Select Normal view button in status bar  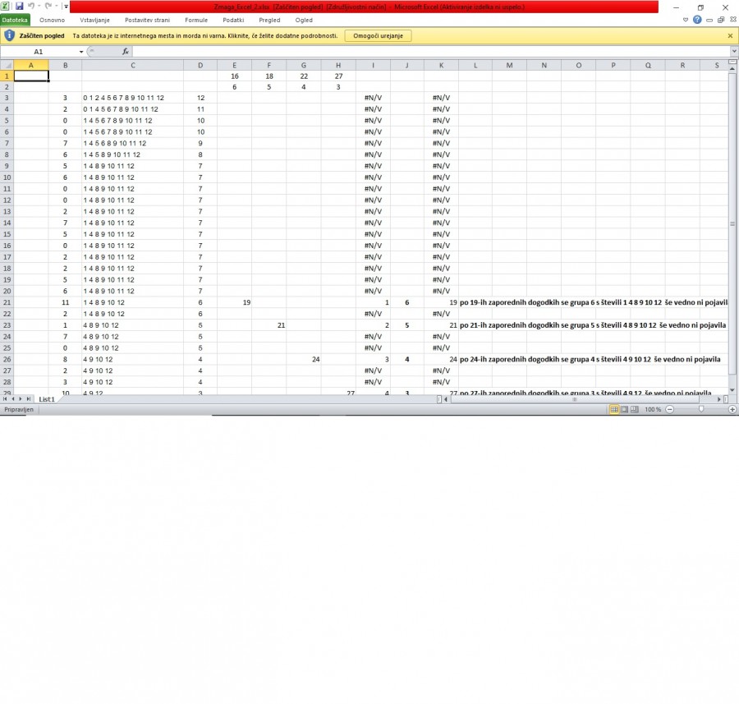614,409
